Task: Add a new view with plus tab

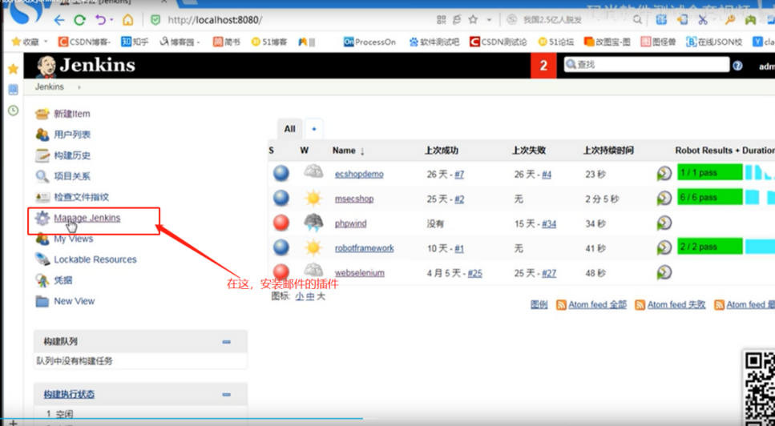Action: [x=314, y=130]
